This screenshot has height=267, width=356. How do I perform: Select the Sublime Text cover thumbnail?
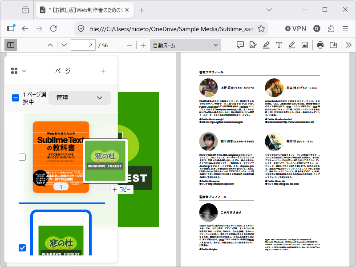(x=61, y=157)
